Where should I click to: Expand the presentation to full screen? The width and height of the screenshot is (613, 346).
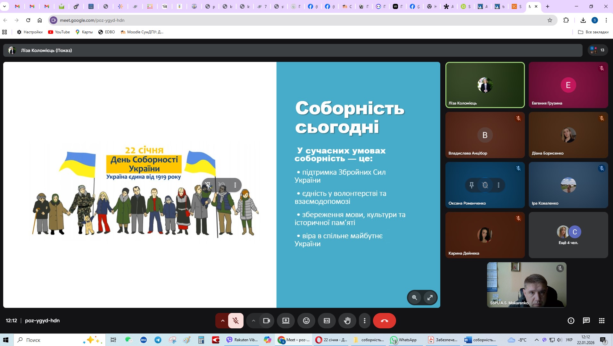tap(430, 298)
